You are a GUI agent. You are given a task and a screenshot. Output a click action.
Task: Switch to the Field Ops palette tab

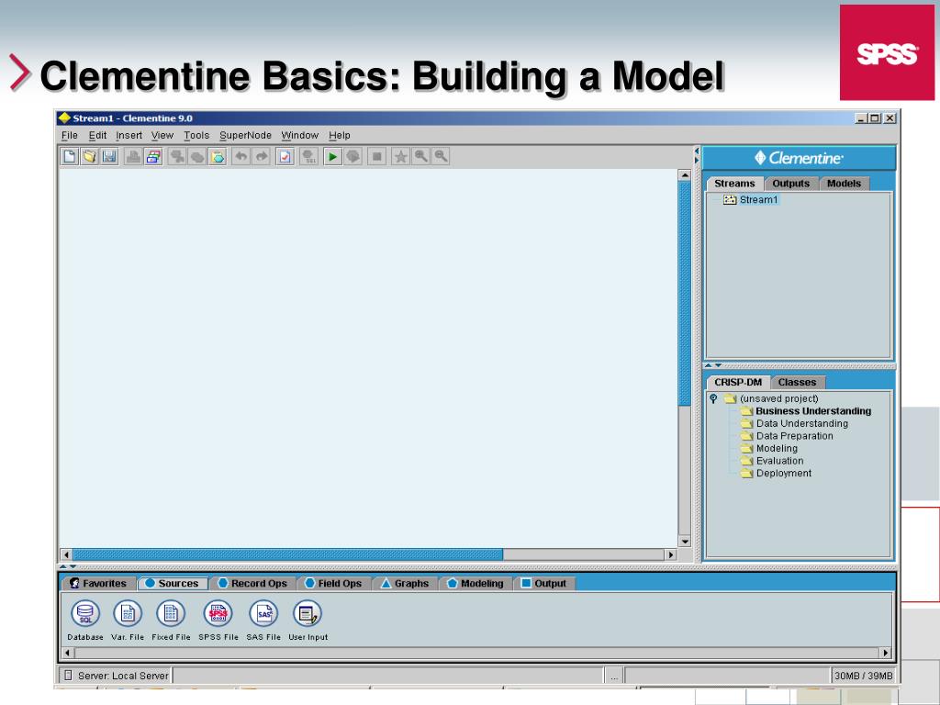pyautogui.click(x=333, y=583)
